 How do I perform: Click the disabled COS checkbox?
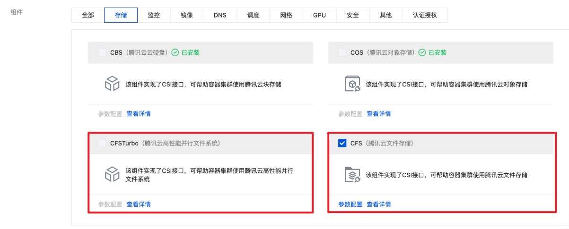pos(342,52)
